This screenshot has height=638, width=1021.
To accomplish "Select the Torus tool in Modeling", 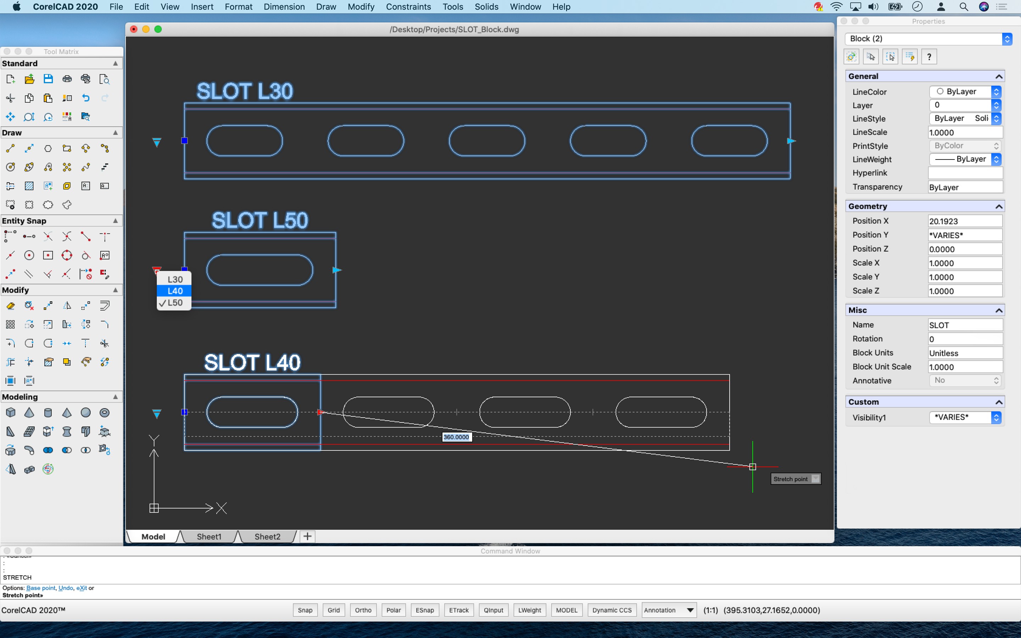I will 104,412.
